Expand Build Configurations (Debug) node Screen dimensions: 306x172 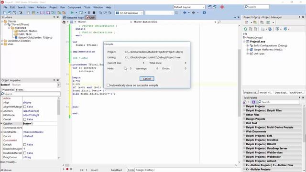[248, 45]
